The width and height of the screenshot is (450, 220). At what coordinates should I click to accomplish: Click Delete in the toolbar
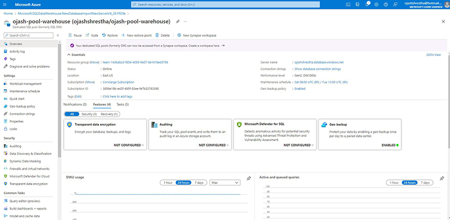point(163,35)
